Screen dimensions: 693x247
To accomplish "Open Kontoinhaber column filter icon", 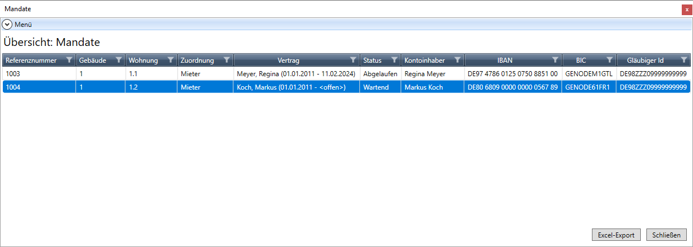I will click(x=457, y=60).
